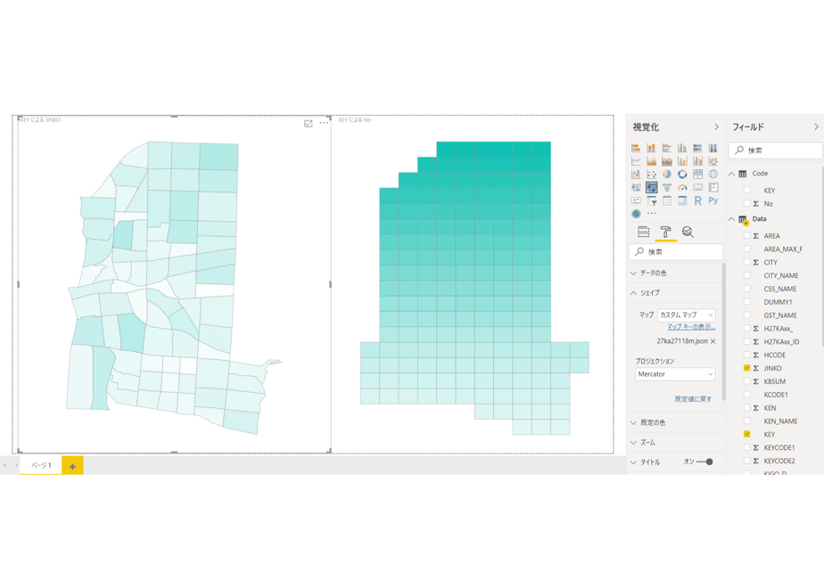Viewport: 824px width, 588px height.
Task: Select the line and stacked column chart
Action: 682,160
